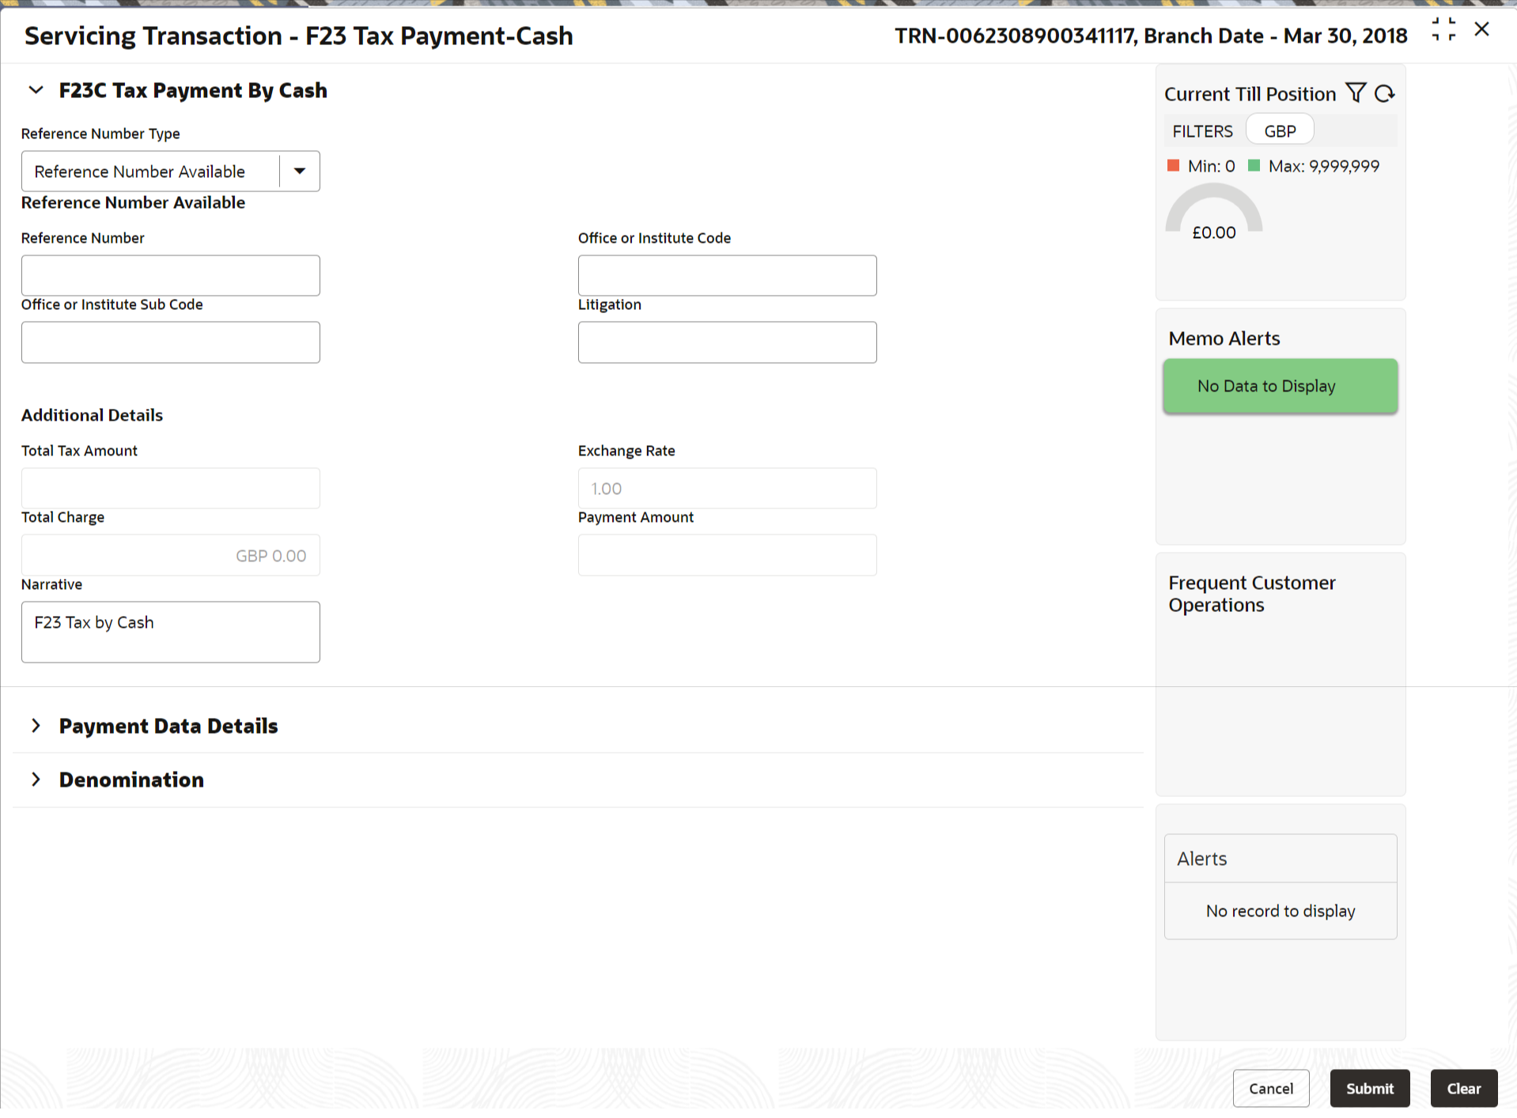The height and width of the screenshot is (1118, 1517).
Task: Click the Reference Number input field
Action: click(x=171, y=275)
